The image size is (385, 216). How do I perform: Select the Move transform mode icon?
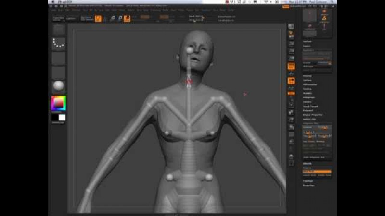coord(112,18)
